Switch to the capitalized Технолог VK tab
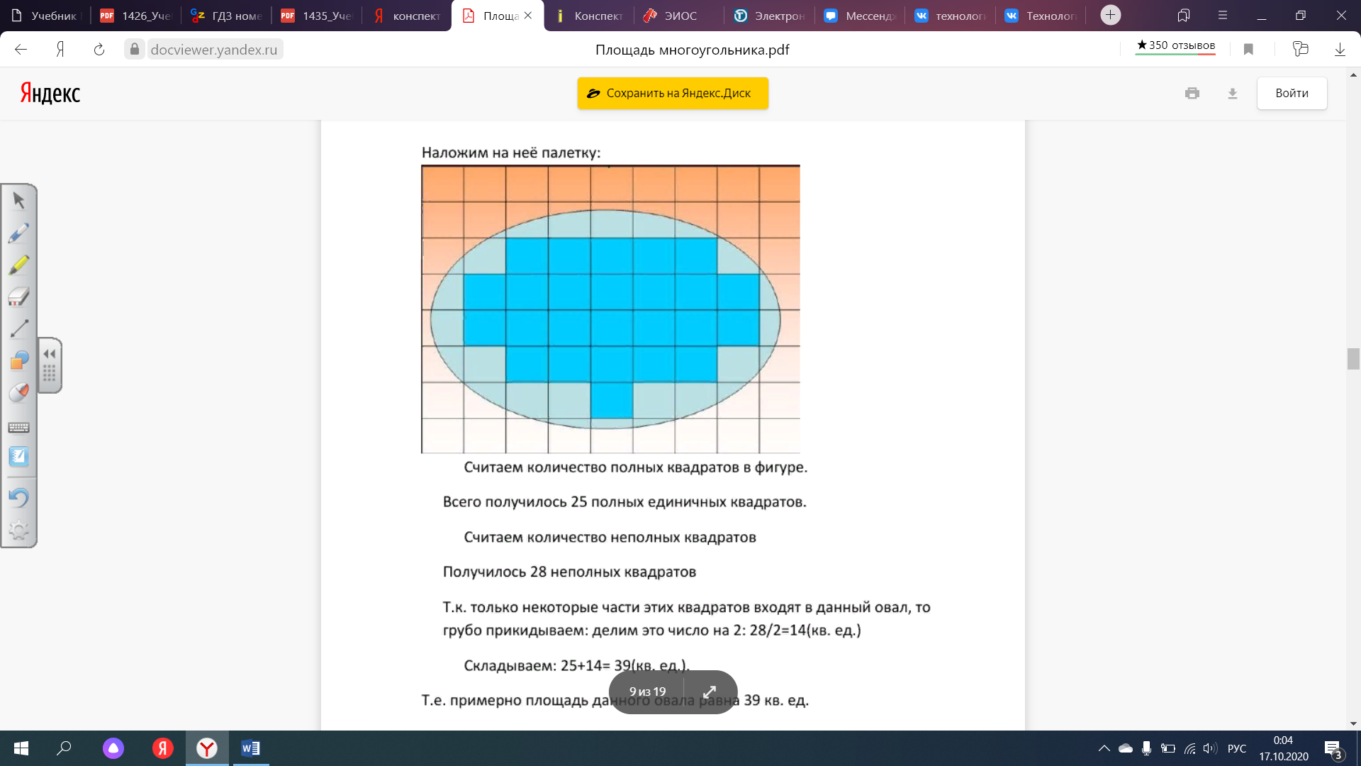This screenshot has height=766, width=1361. [x=1041, y=16]
